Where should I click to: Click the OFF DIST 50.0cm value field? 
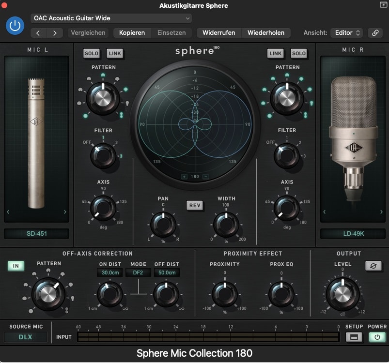point(167,272)
